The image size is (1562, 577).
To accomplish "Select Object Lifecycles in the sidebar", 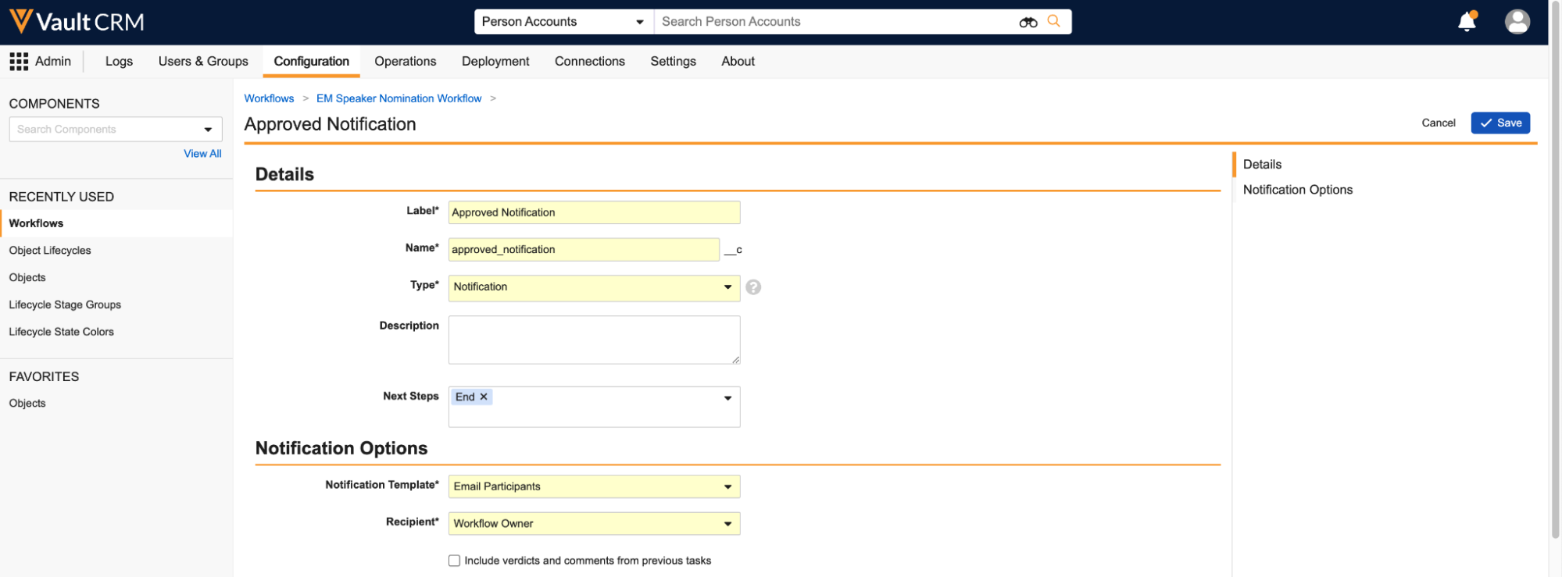I will tap(50, 251).
